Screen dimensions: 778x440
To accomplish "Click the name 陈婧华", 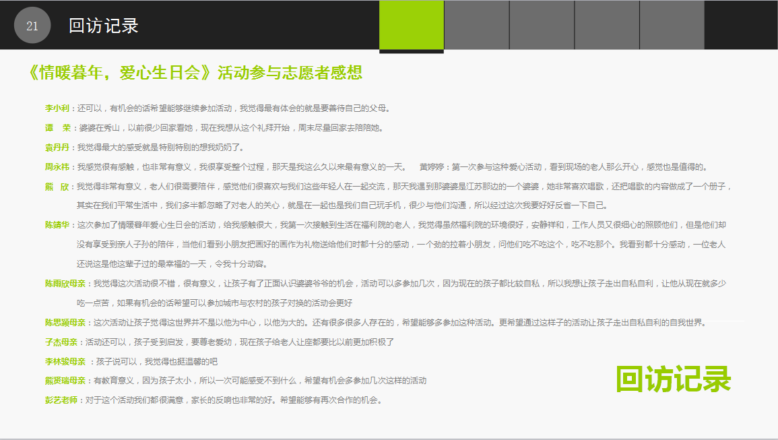I will pos(57,225).
